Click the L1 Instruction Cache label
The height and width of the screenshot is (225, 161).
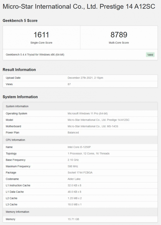pos(18,185)
